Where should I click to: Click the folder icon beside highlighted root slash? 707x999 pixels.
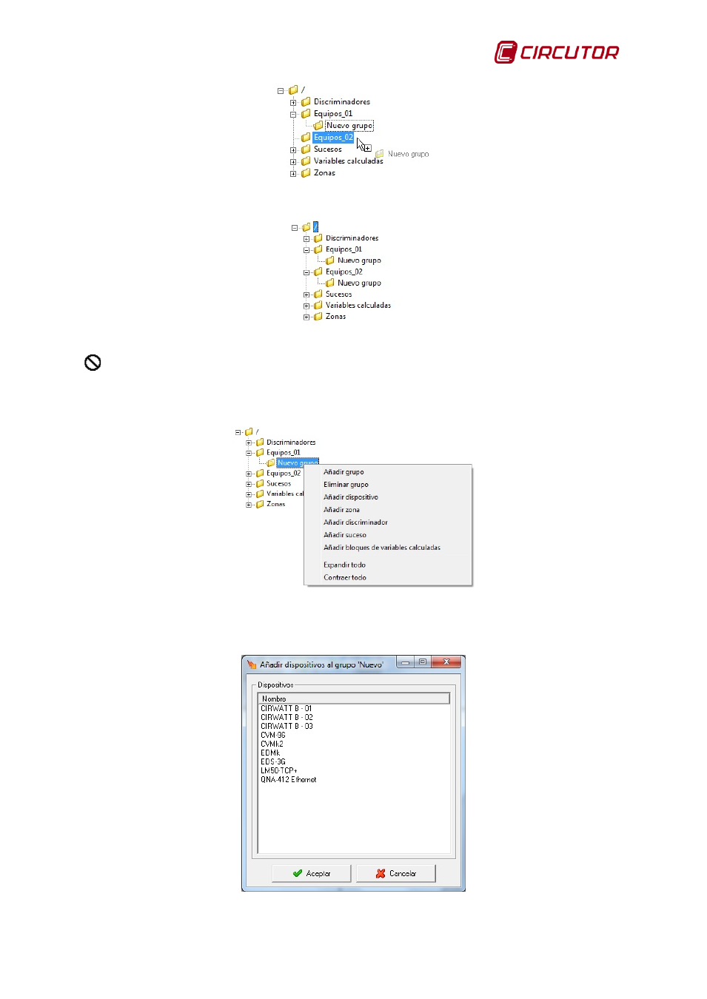[x=306, y=227]
